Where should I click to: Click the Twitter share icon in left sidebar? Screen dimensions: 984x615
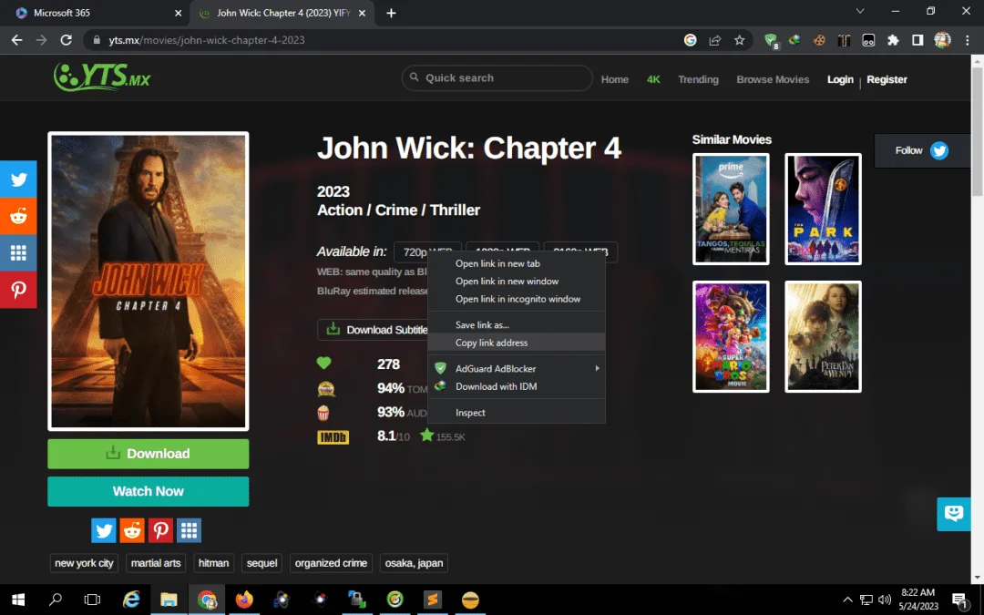(x=18, y=179)
